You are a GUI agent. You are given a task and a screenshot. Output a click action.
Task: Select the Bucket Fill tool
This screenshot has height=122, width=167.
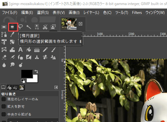[x=29, y=50]
